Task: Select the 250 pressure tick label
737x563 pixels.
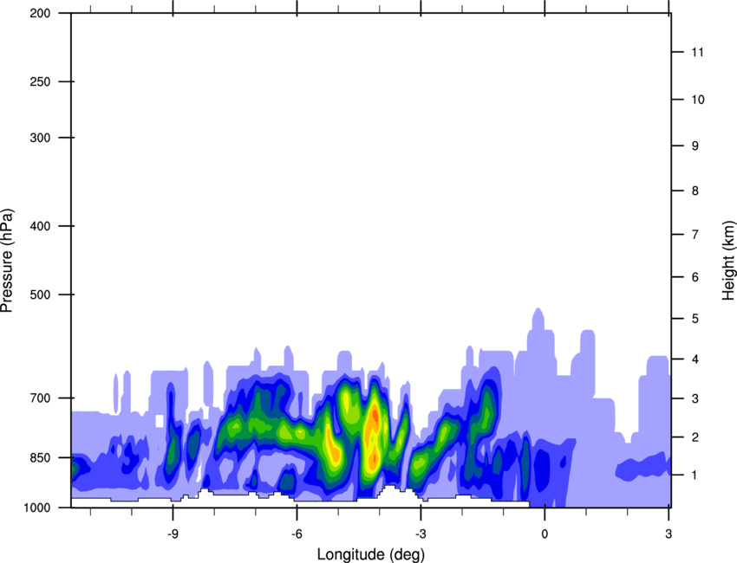Action: (x=40, y=81)
